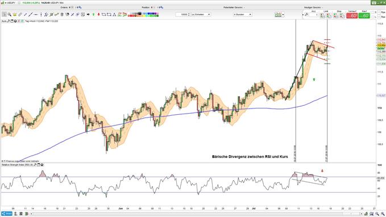Pick the long trend line tool
This screenshot has width=386, height=217.
pos(31,15)
